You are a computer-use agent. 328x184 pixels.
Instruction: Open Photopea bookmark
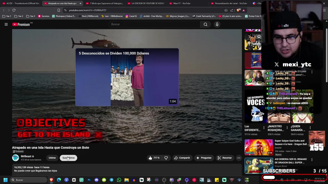point(64,16)
